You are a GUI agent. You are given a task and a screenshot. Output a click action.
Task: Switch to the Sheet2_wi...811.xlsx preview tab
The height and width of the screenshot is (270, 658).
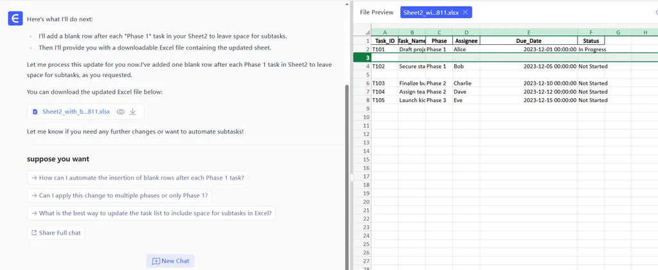coord(431,12)
